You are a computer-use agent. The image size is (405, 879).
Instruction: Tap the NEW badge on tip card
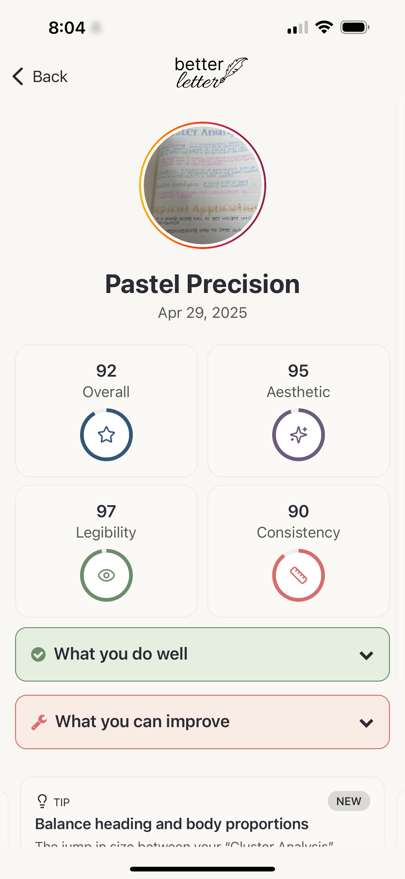tap(348, 801)
